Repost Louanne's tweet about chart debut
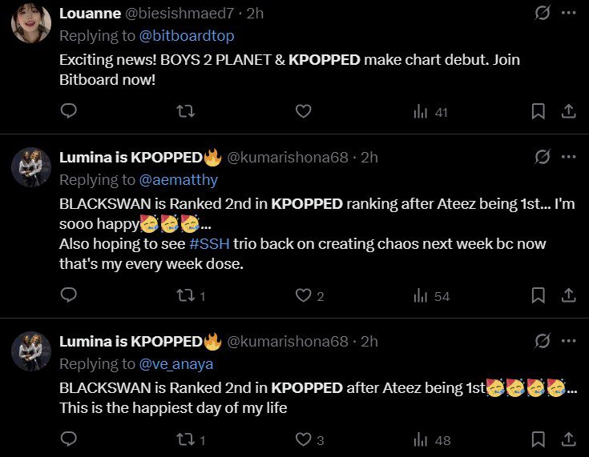The image size is (589, 457). [185, 112]
